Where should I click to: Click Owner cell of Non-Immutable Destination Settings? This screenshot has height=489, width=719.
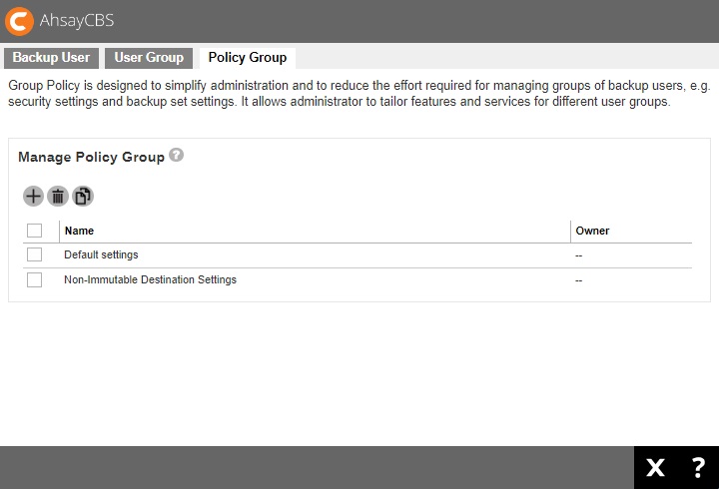[x=578, y=280]
